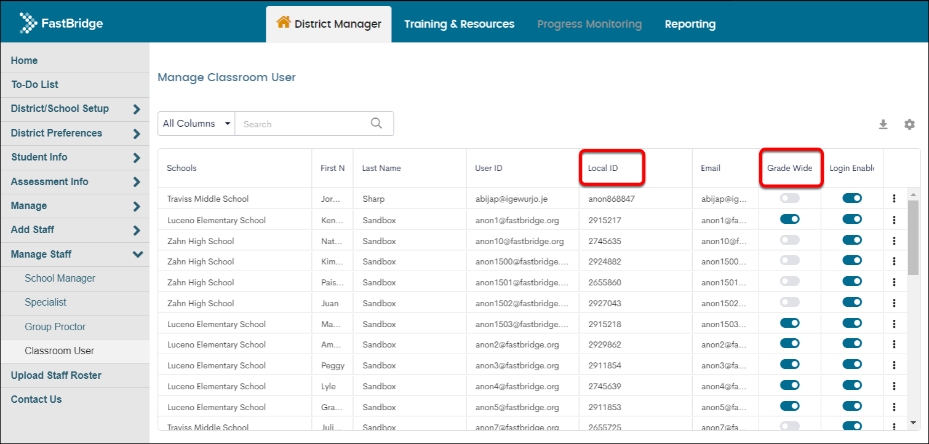The height and width of the screenshot is (444, 929).
Task: Open the All Columns dropdown
Action: click(196, 124)
